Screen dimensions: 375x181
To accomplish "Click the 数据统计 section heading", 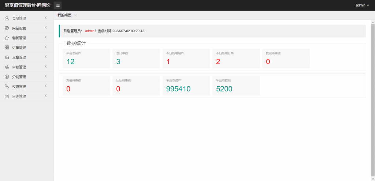I will 76,43.
